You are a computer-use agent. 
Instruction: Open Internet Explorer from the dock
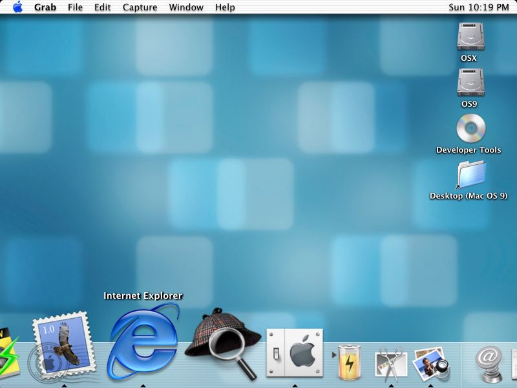(143, 341)
